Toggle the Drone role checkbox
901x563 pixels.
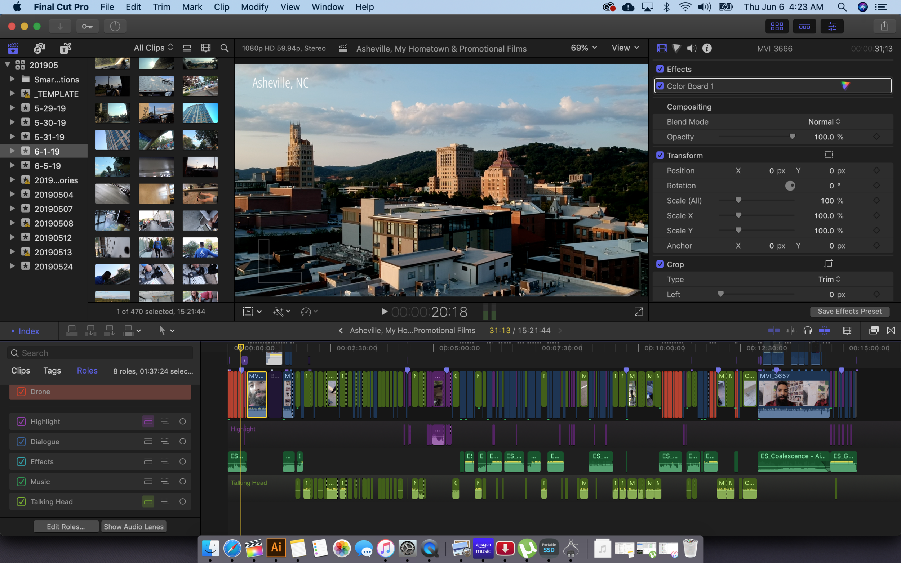point(21,392)
